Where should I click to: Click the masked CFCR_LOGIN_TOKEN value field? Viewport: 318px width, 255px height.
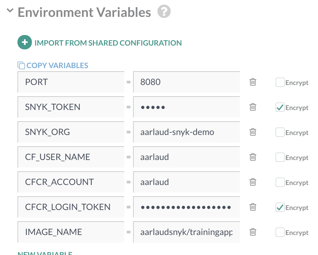186,207
